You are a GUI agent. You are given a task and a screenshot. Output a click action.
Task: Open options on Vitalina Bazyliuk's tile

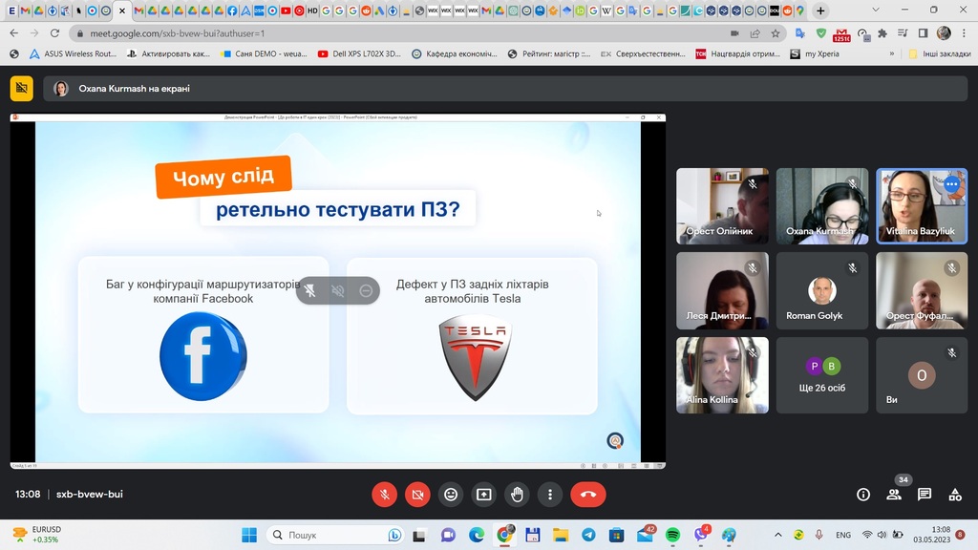[x=951, y=184]
